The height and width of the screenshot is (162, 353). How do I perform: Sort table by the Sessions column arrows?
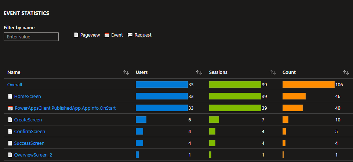(x=273, y=72)
